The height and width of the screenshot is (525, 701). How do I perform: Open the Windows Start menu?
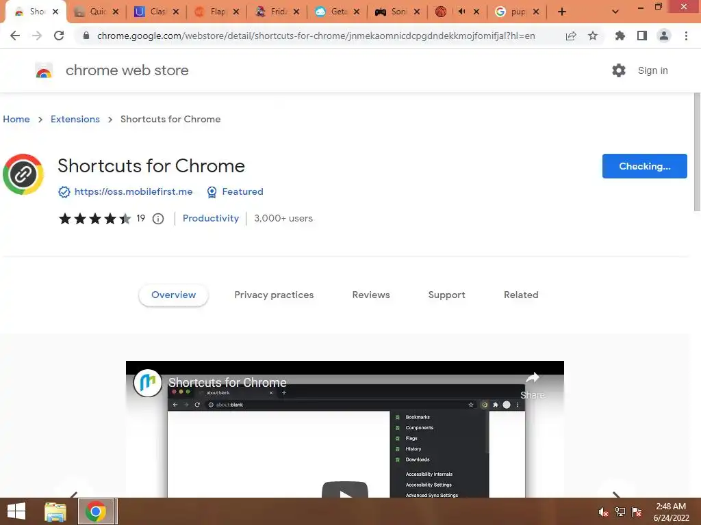[16, 511]
